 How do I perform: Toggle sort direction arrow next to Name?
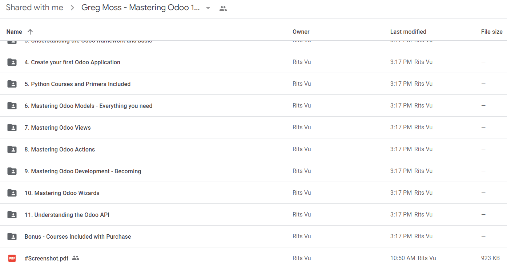pyautogui.click(x=30, y=32)
